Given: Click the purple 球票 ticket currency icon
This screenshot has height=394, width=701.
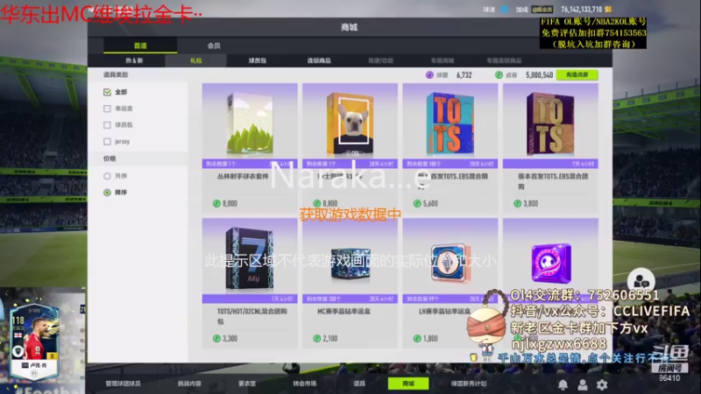Looking at the screenshot, I should (x=429, y=75).
